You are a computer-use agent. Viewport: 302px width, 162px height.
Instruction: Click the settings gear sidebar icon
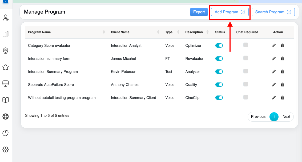(x=6, y=149)
